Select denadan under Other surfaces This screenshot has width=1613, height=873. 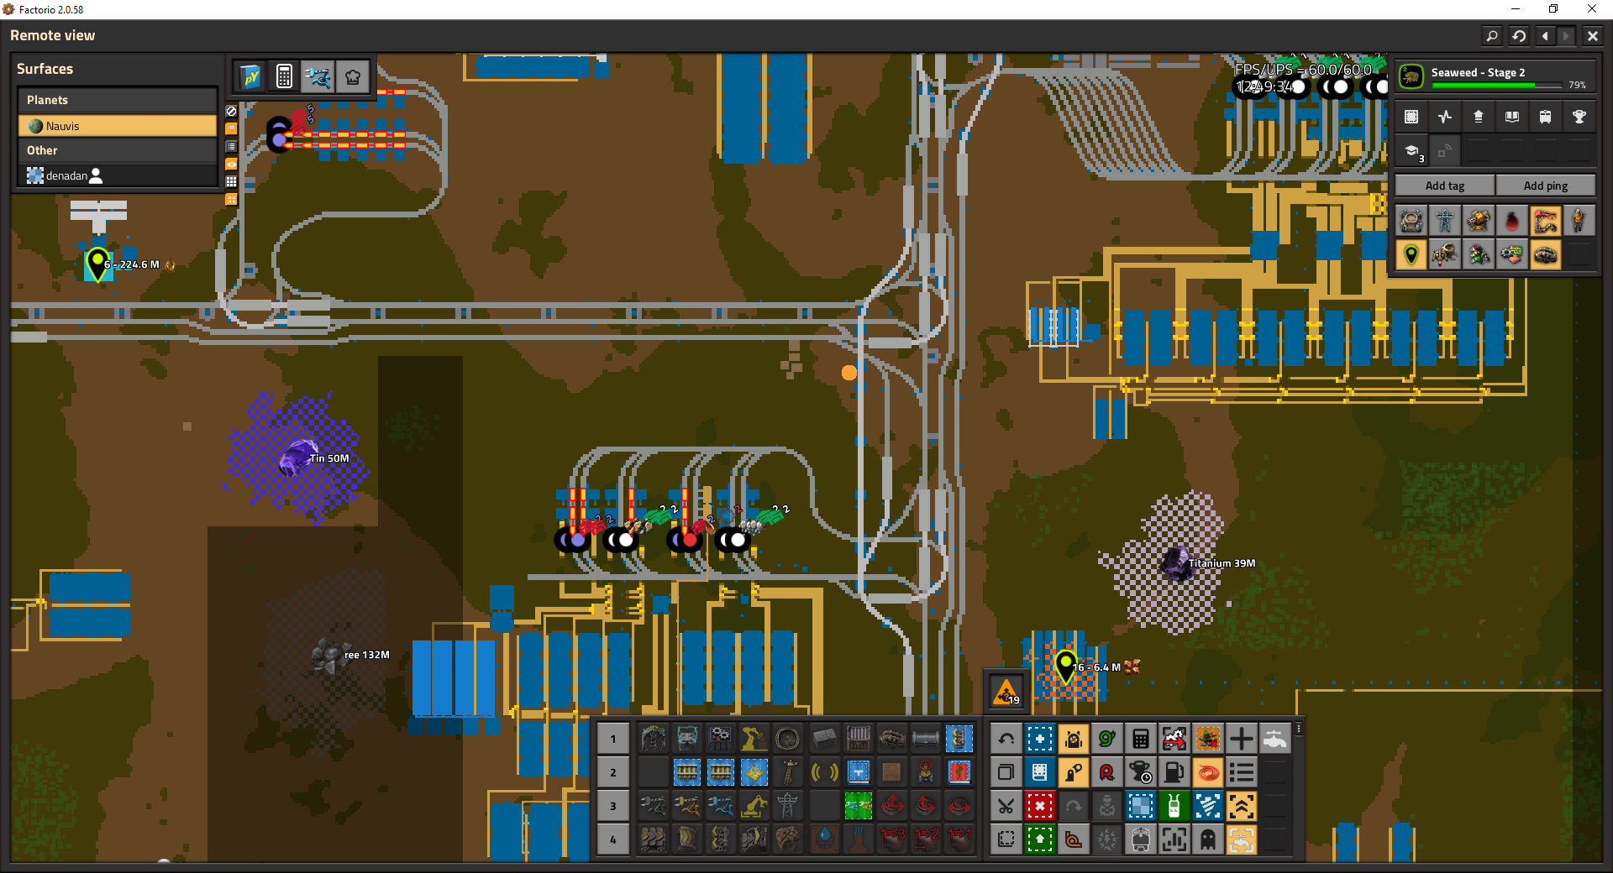click(118, 175)
